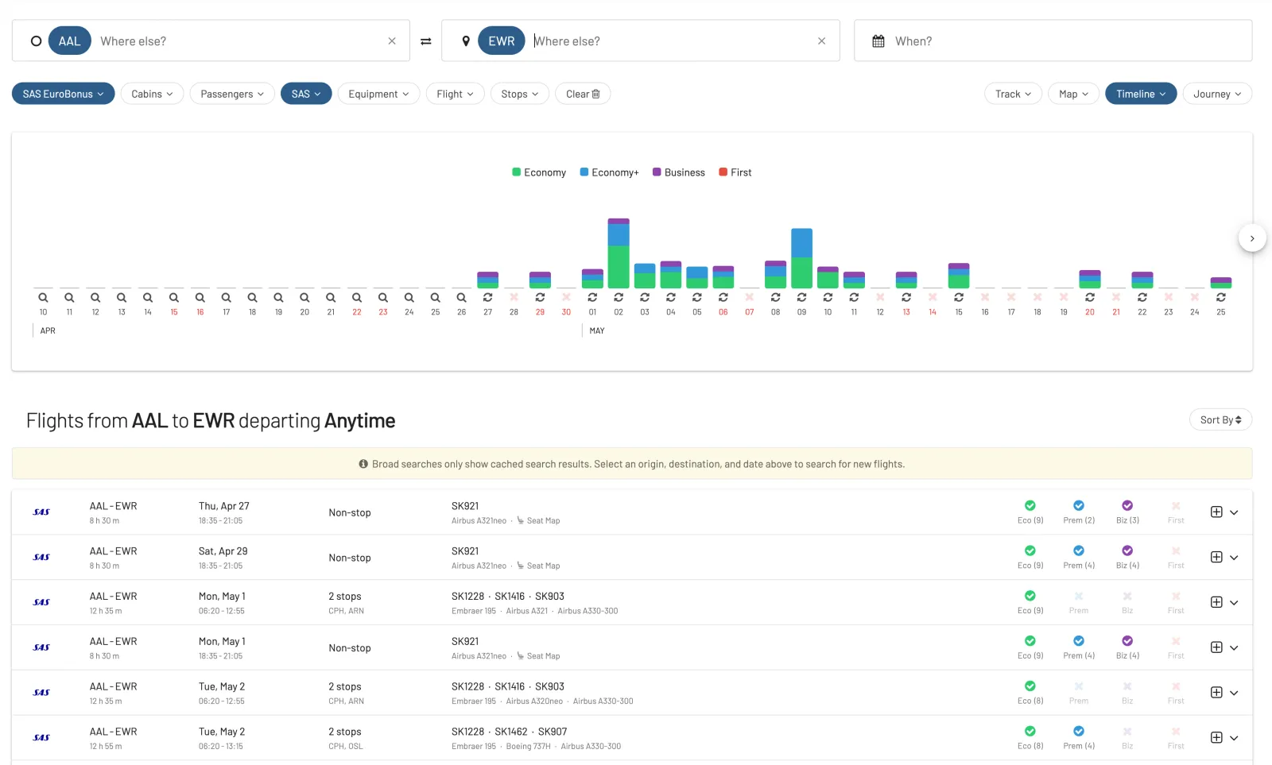Swap origin and destination airports

[426, 41]
